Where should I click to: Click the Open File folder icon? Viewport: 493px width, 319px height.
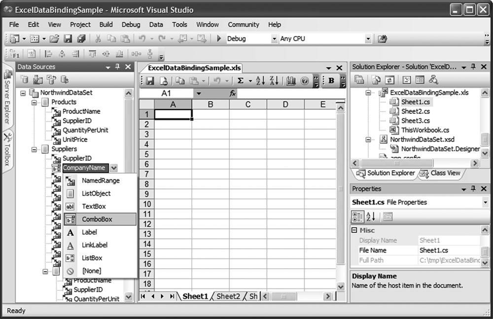click(54, 38)
